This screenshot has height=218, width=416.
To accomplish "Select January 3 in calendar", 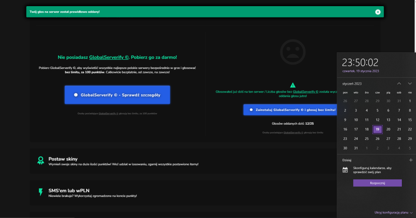I will [356, 110].
